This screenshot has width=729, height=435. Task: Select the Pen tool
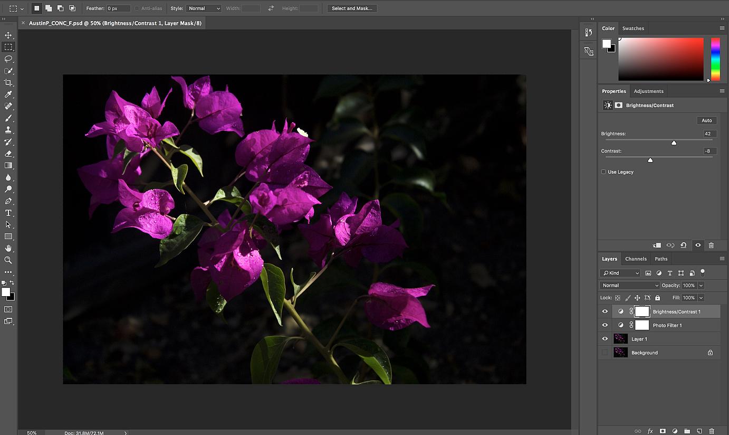point(8,201)
